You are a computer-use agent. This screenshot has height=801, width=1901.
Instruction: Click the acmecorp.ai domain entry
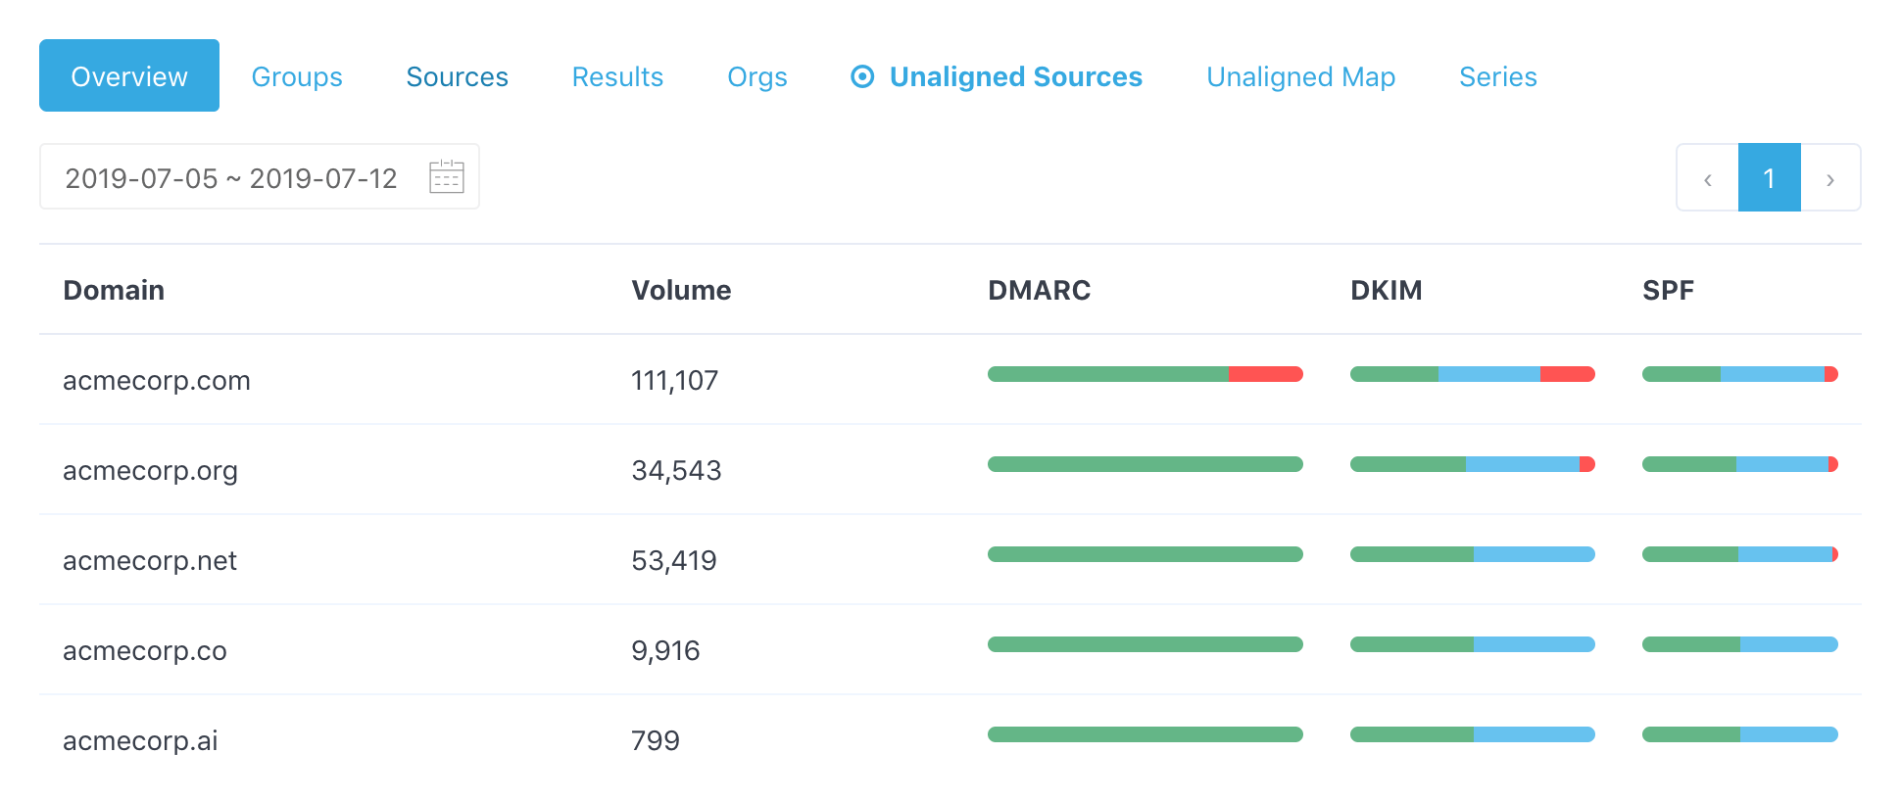pyautogui.click(x=140, y=740)
